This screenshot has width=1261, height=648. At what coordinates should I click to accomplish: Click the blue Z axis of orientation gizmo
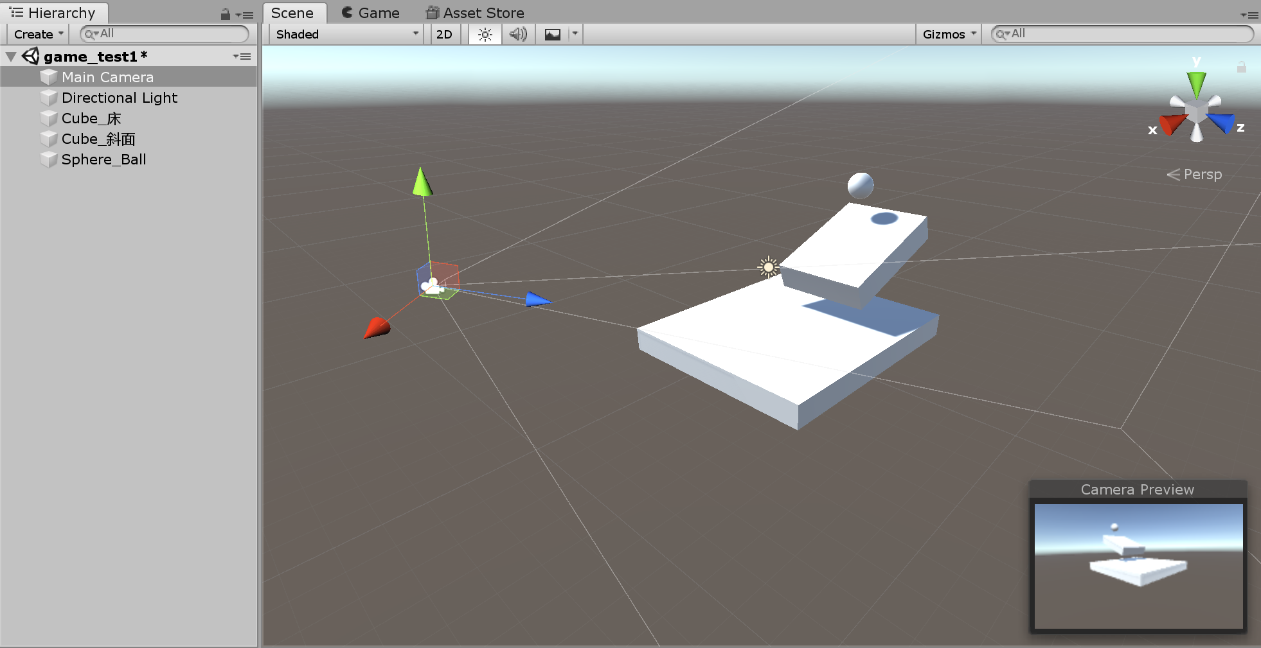click(x=1221, y=122)
